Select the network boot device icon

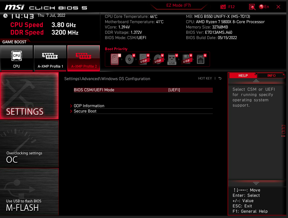pyautogui.click(x=201, y=59)
